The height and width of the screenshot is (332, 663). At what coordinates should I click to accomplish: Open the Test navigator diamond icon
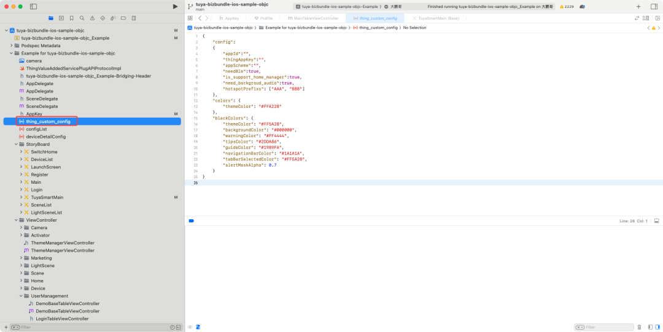pos(103,18)
